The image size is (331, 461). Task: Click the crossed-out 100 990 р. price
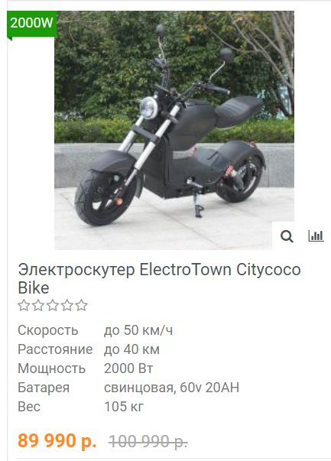tap(148, 441)
